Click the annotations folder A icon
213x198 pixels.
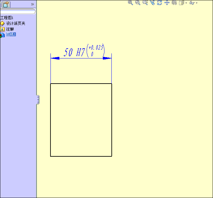(2, 29)
